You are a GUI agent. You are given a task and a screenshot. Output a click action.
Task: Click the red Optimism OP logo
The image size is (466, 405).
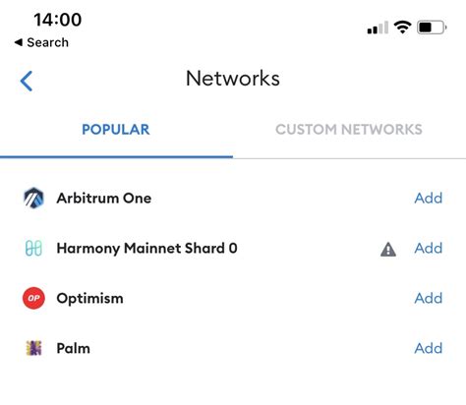tap(33, 298)
